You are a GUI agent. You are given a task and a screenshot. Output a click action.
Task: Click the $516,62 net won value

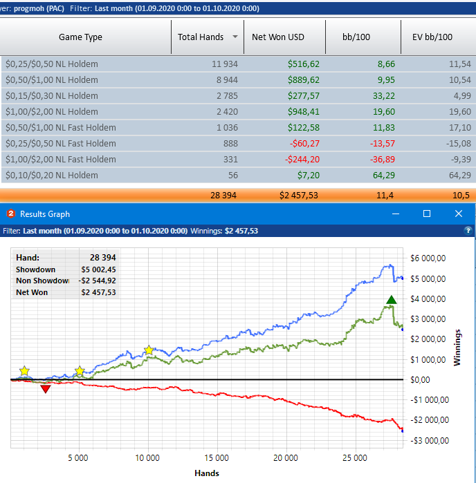point(304,64)
